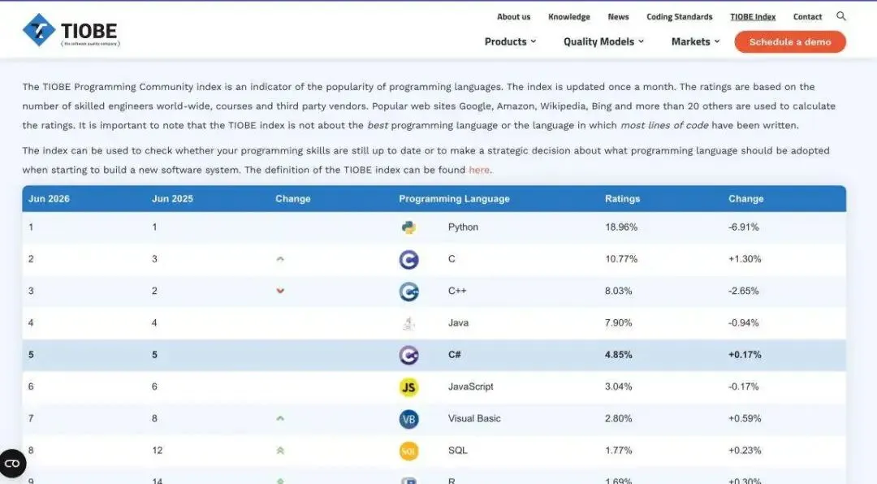Click the rightmost Change column header

point(745,199)
